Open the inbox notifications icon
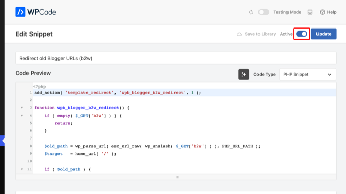 pos(310,12)
